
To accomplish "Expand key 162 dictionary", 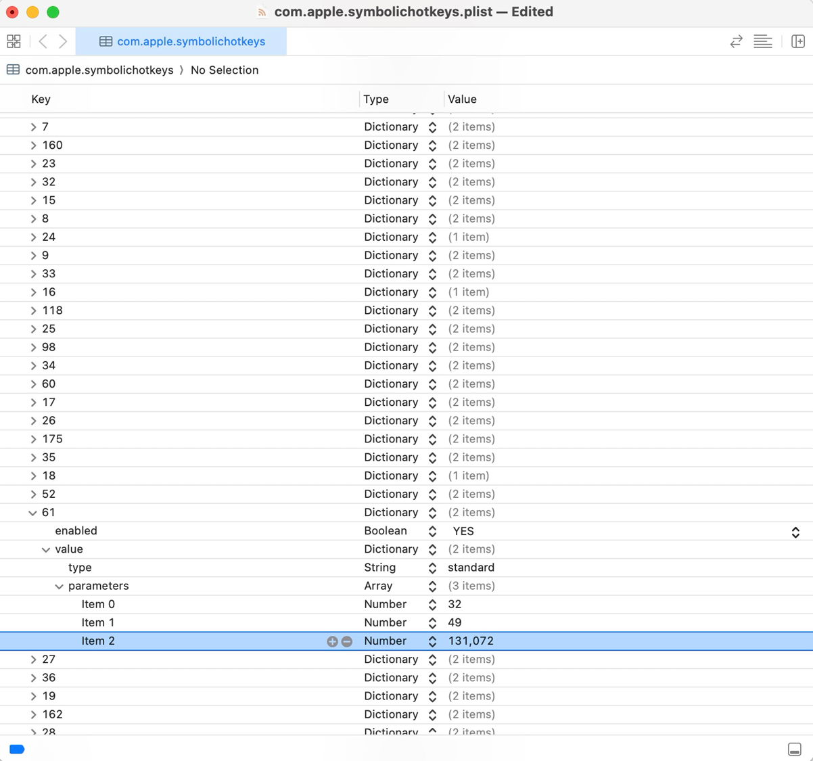I will [33, 714].
